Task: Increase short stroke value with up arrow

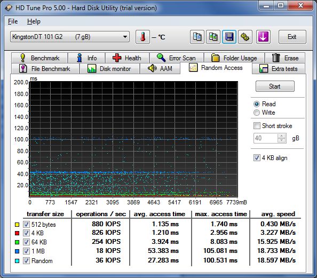Action: (282, 136)
